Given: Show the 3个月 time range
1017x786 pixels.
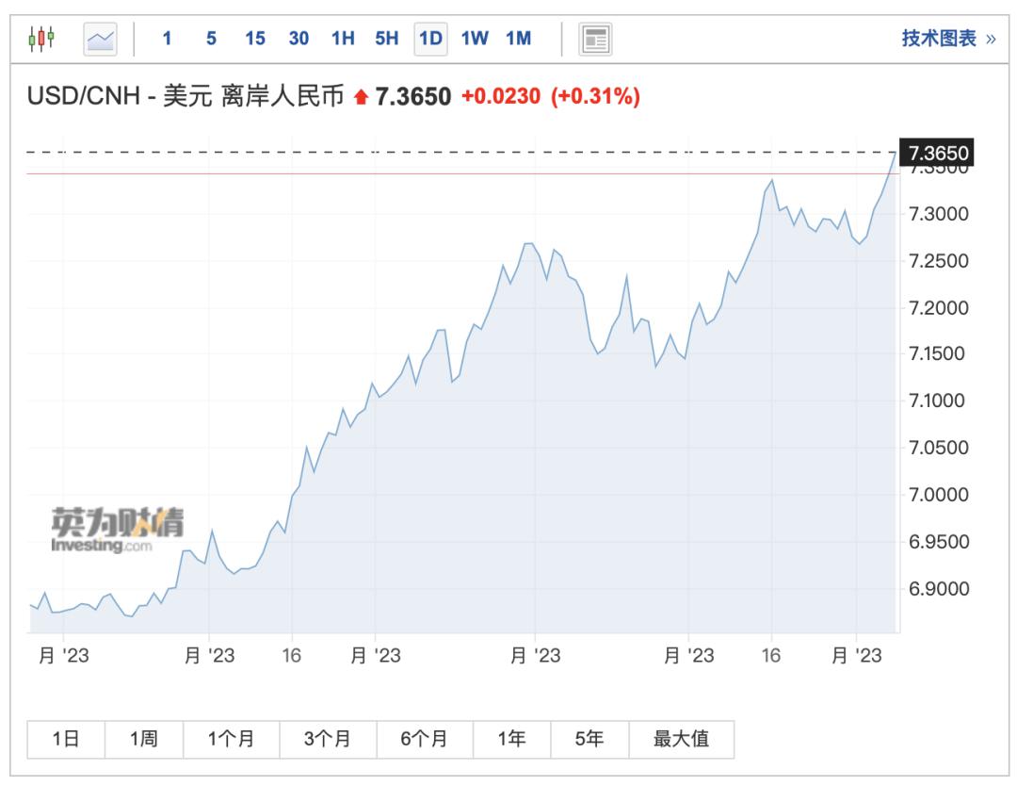Looking at the screenshot, I should click(x=327, y=740).
